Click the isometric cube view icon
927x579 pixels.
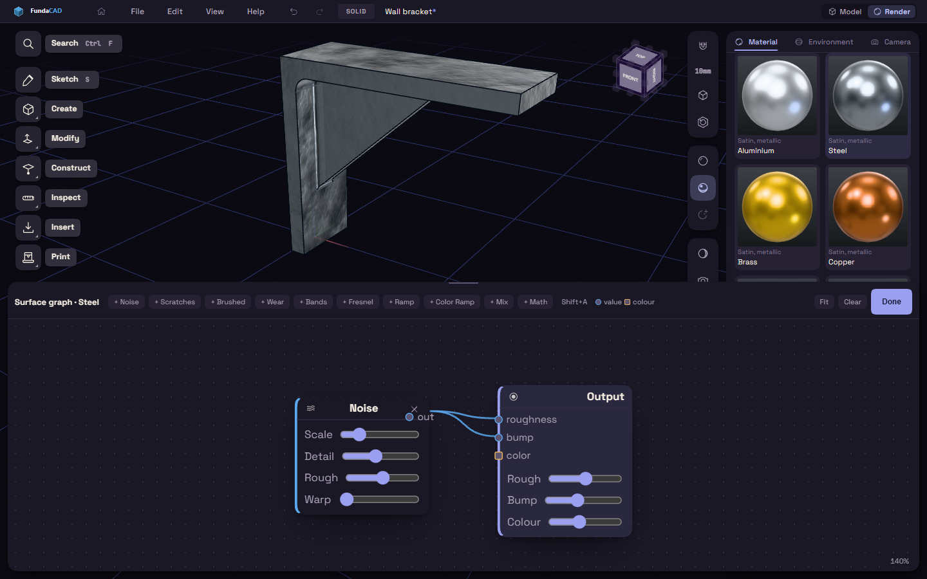703,95
